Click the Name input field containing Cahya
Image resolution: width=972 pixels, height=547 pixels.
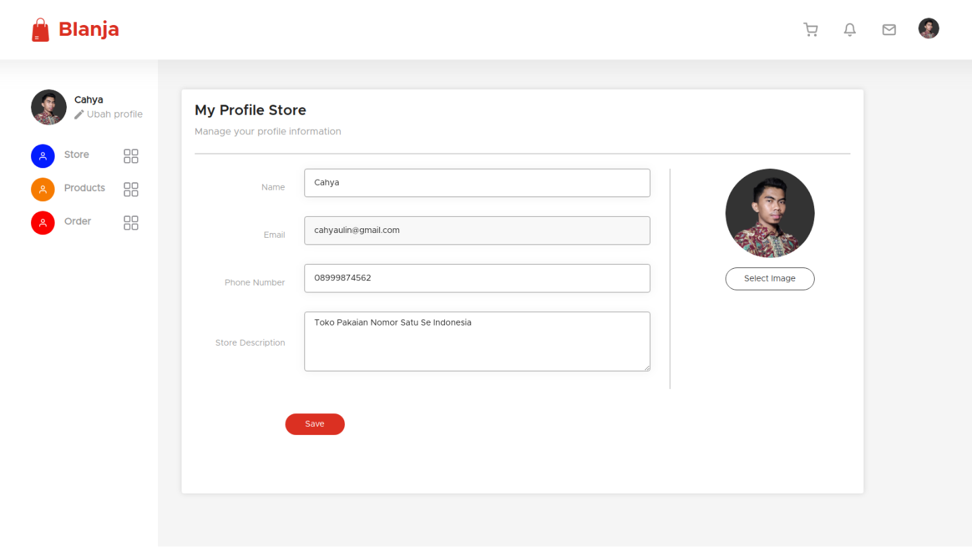[477, 182]
